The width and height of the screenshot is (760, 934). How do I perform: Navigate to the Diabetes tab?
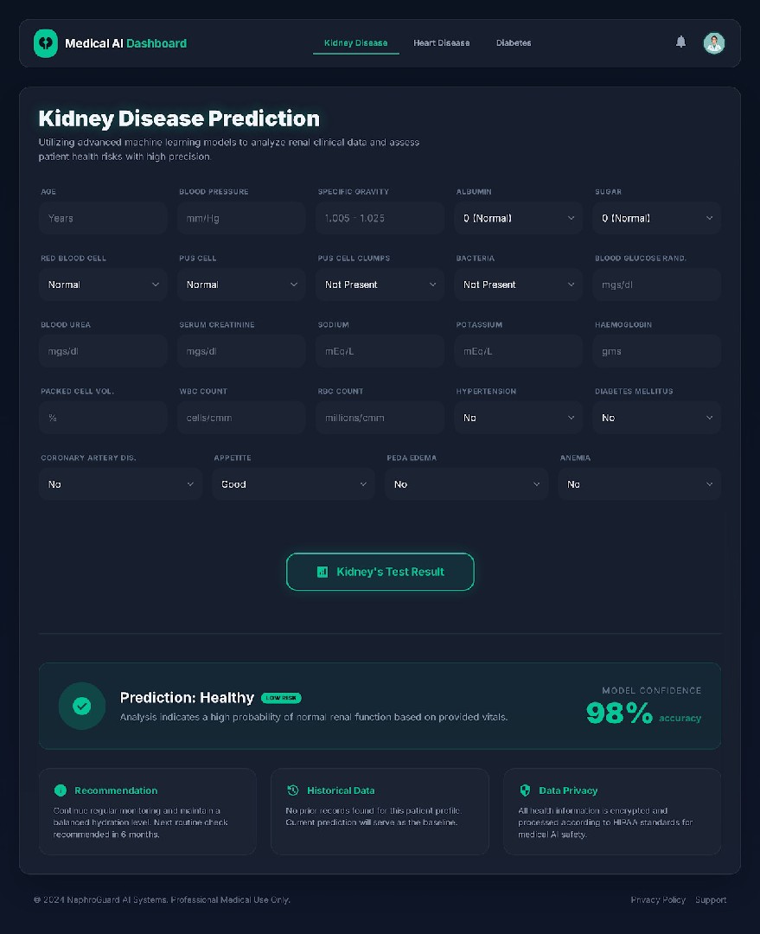(514, 42)
